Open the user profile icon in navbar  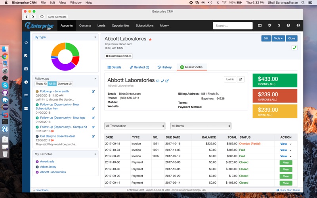click(x=298, y=25)
